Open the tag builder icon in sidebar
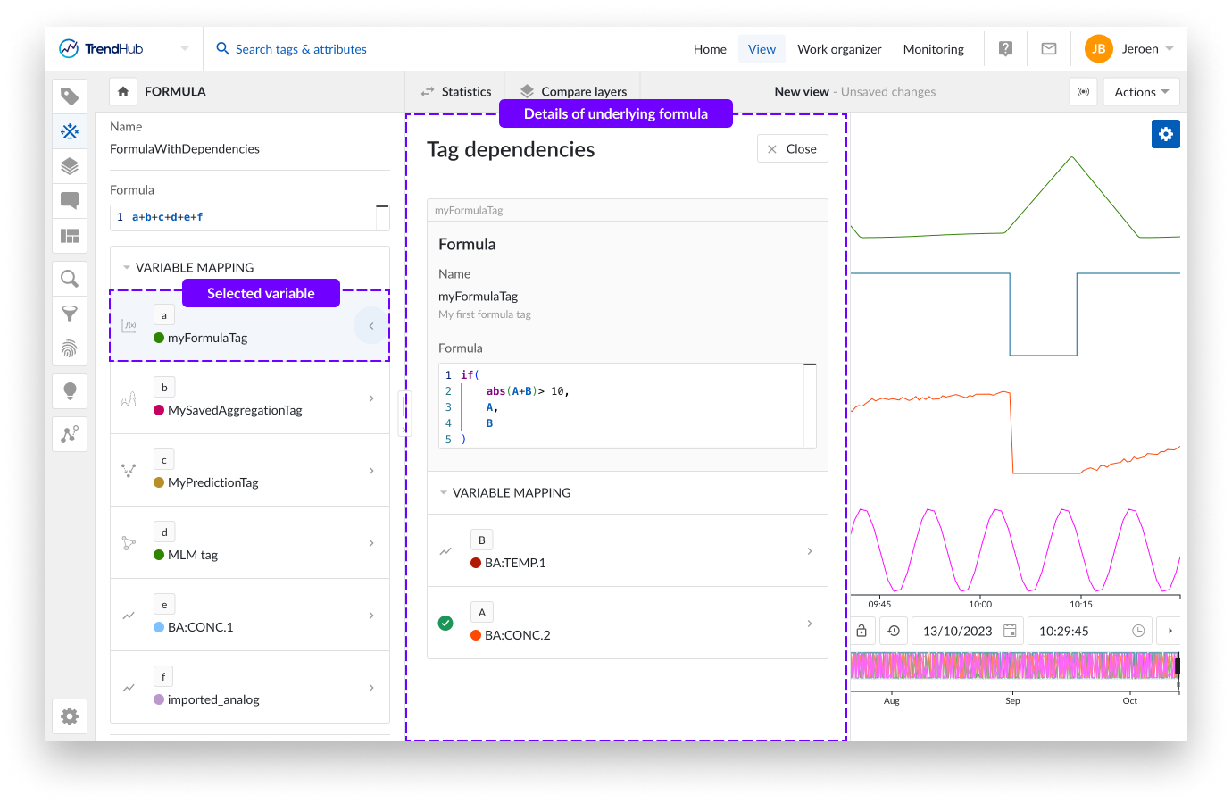1232x804 pixels. tap(70, 131)
